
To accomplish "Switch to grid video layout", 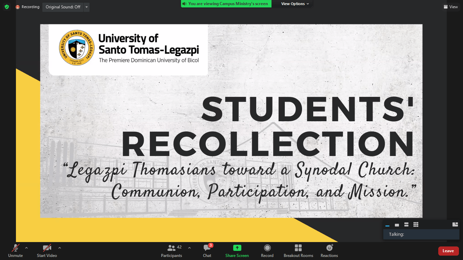I will [416, 224].
